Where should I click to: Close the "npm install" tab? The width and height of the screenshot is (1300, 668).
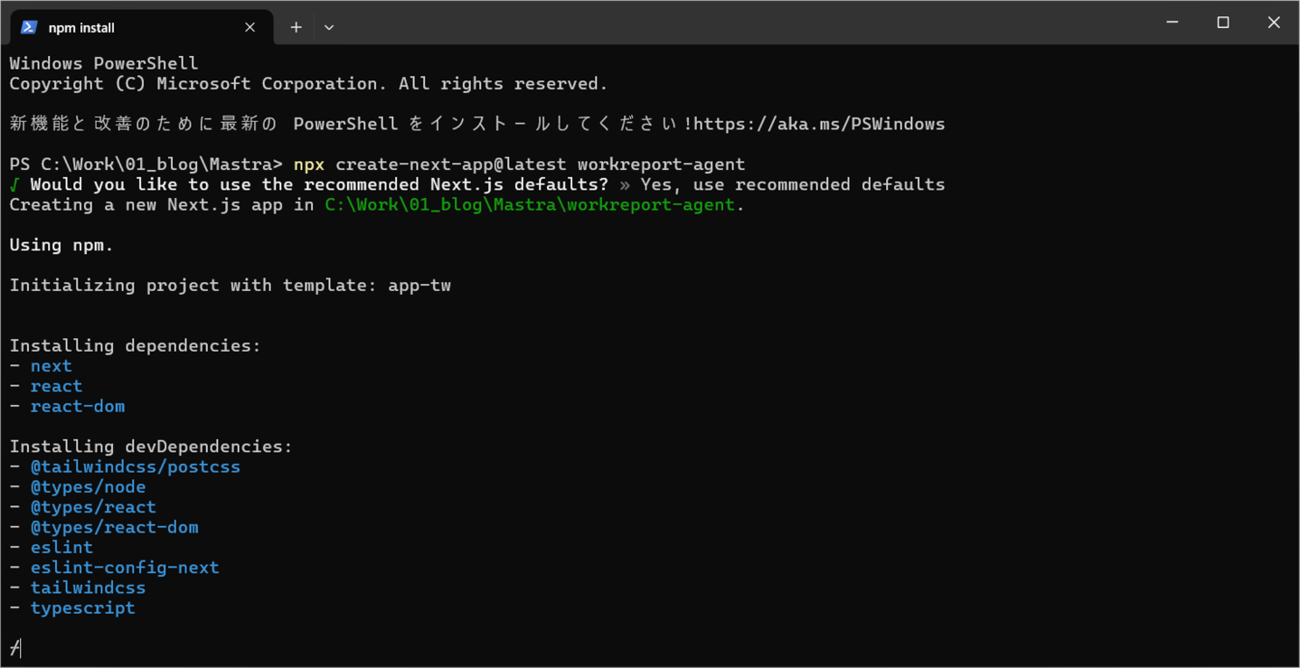250,27
